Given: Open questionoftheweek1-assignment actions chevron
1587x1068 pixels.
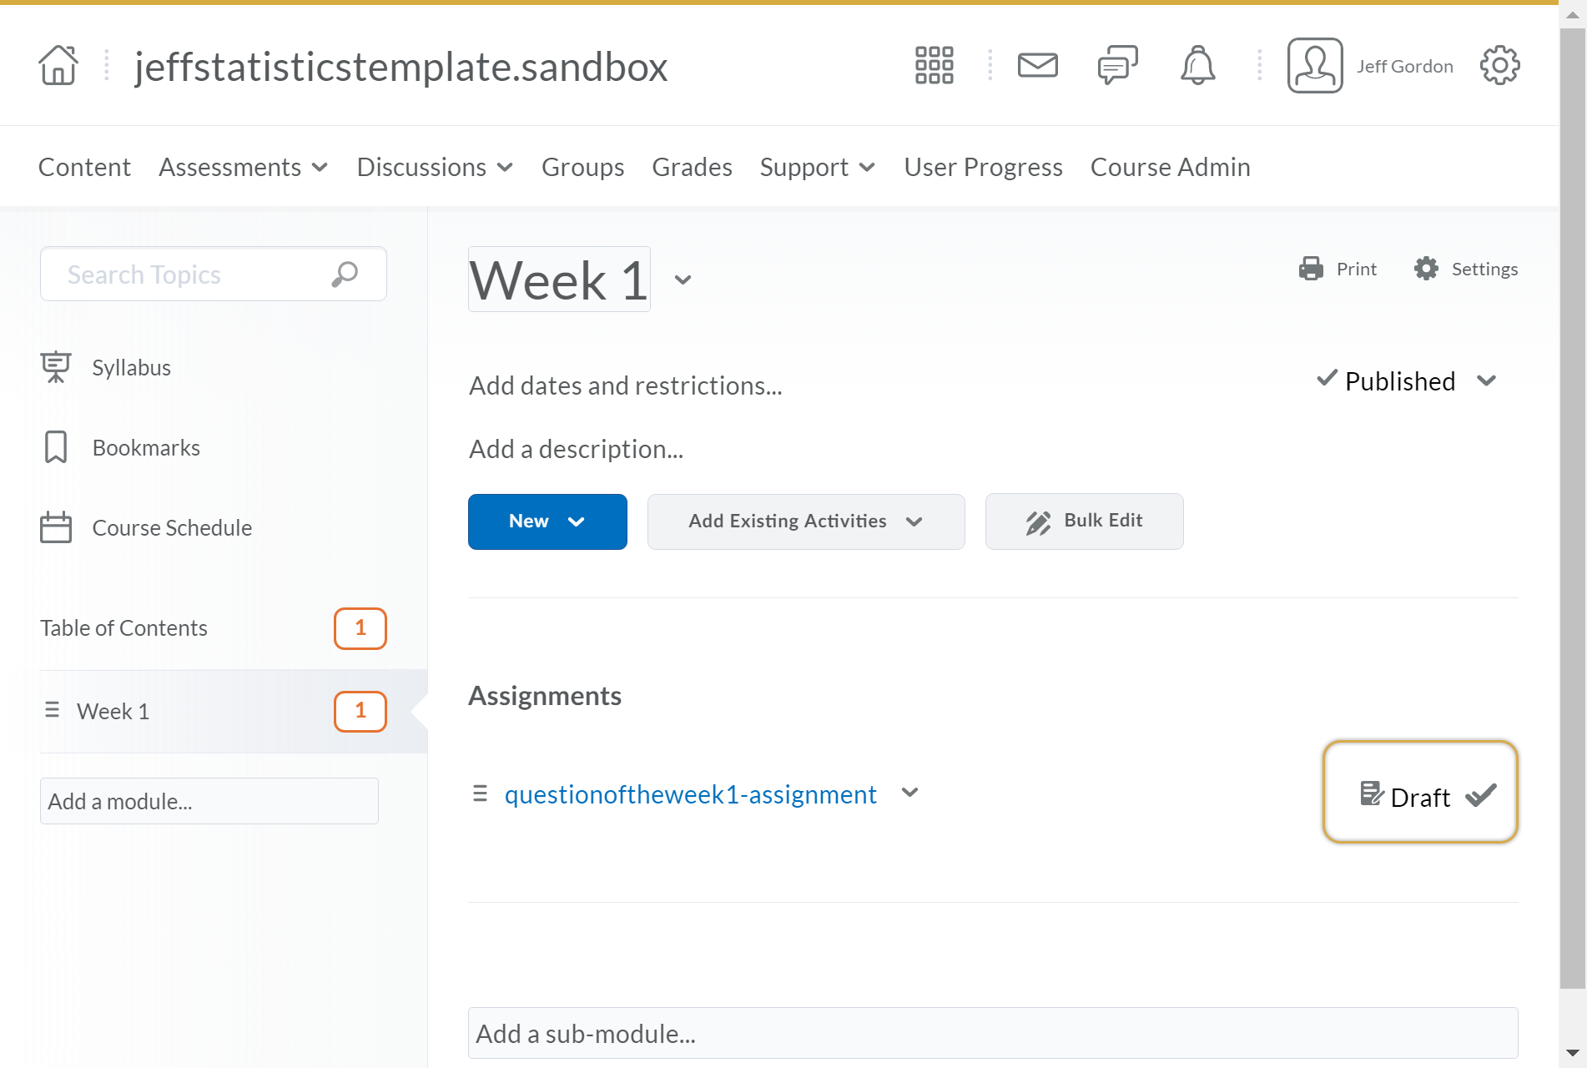Looking at the screenshot, I should tap(910, 793).
